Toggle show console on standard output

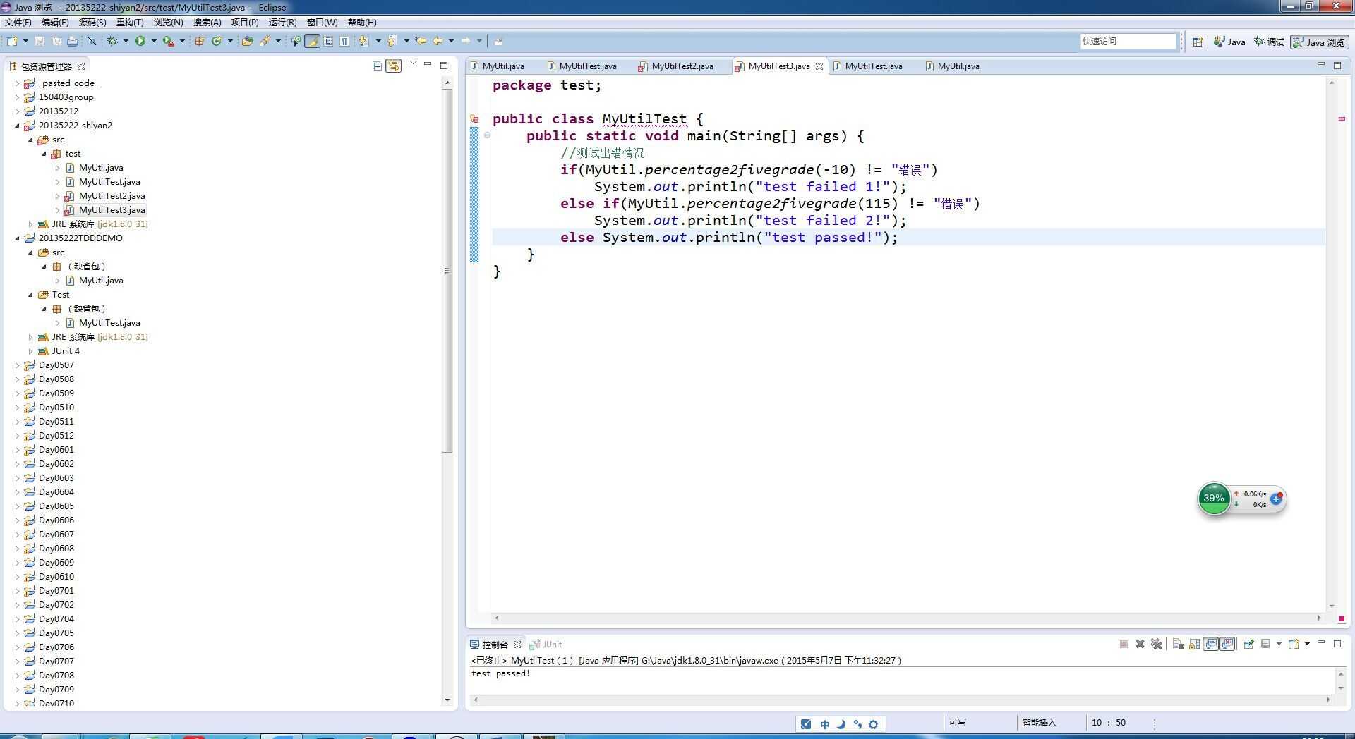pos(1211,644)
